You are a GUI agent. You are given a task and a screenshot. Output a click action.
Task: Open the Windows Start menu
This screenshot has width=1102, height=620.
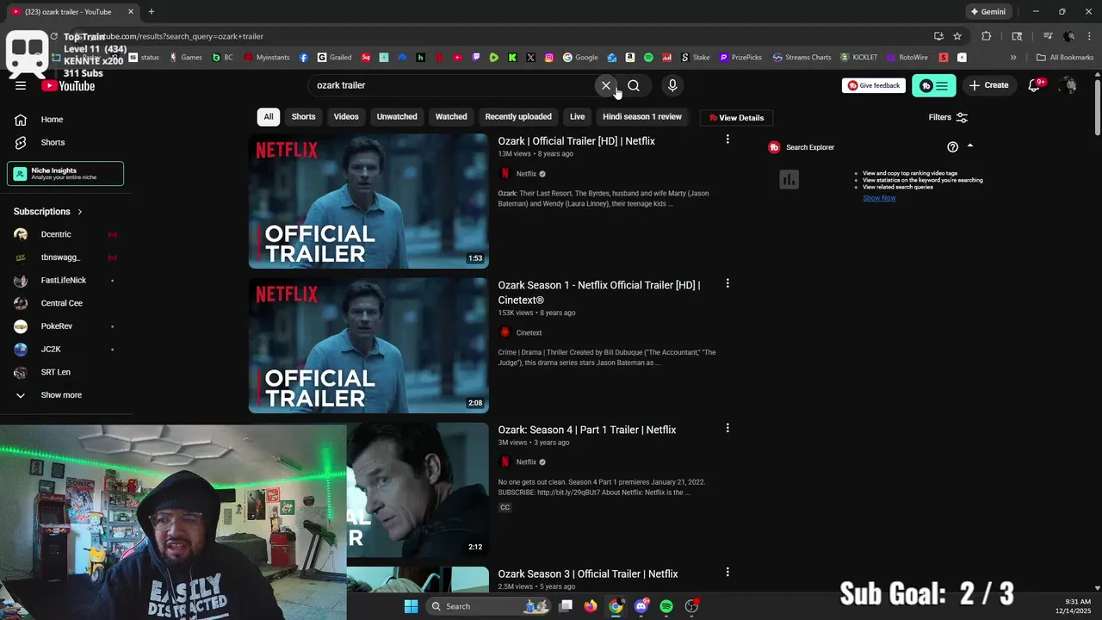(412, 606)
